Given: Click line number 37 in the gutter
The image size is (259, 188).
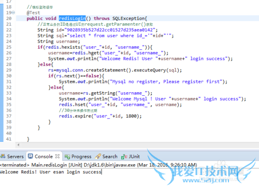Looking at the screenshot, I should (9, 116).
